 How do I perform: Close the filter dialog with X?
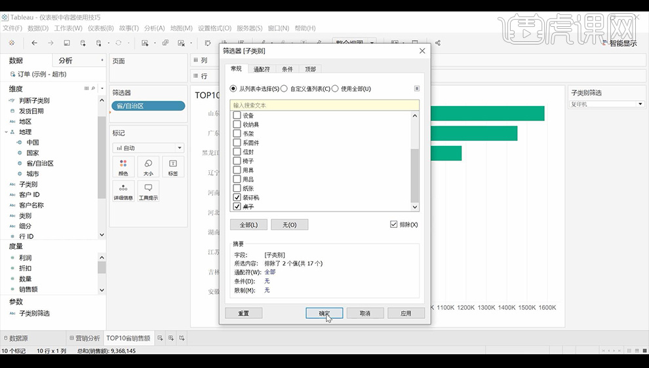coord(422,51)
